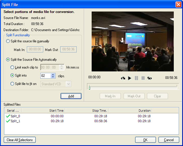Image resolution: width=183 pixels, height=146 pixels.
Task: Click the clips count field showing 02
Action: [x=46, y=76]
